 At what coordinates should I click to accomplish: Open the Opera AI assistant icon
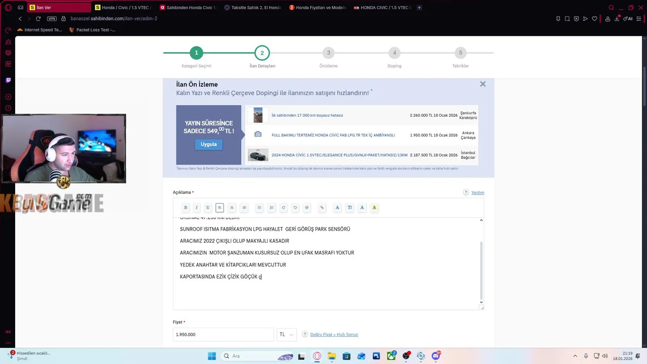pyautogui.click(x=628, y=19)
